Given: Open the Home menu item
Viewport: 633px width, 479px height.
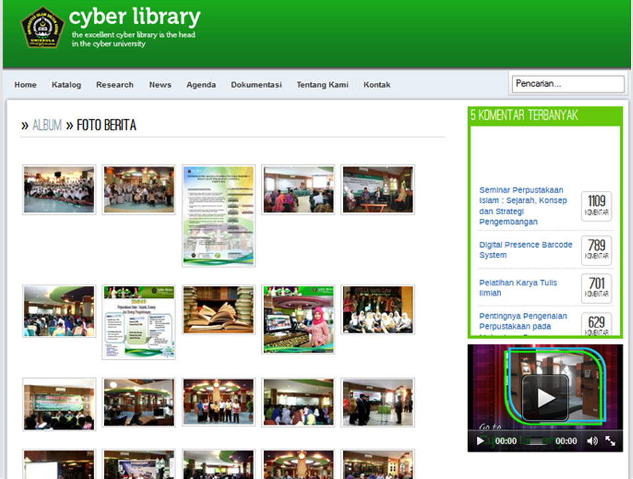Looking at the screenshot, I should point(26,85).
